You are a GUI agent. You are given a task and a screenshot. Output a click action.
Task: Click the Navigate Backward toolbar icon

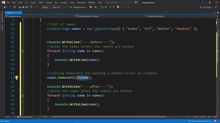point(4,7)
